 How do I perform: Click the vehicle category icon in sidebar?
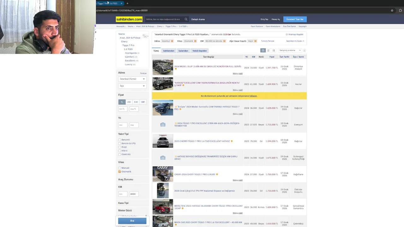146,36
